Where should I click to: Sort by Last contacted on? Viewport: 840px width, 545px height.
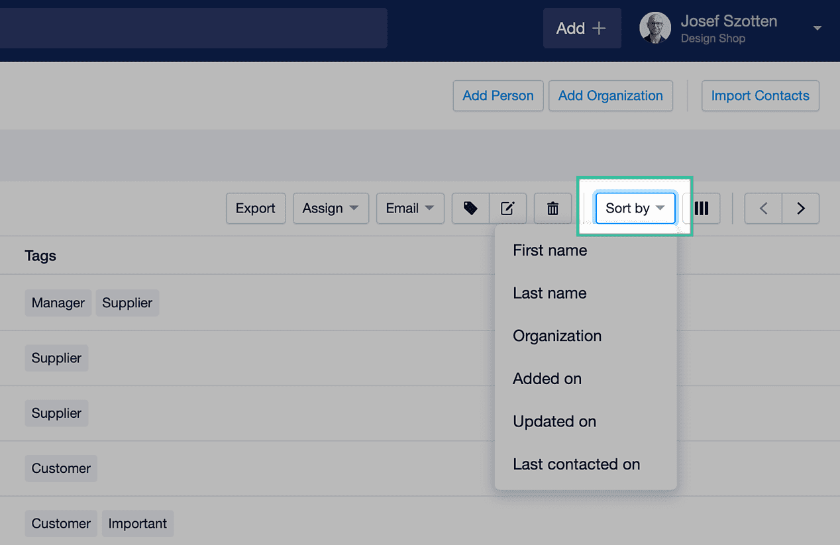586,464
